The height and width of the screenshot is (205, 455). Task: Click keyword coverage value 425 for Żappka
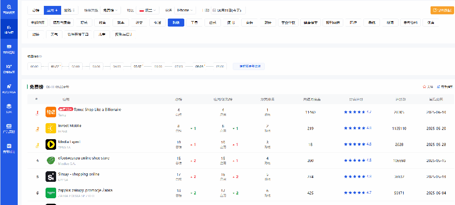click(310, 192)
